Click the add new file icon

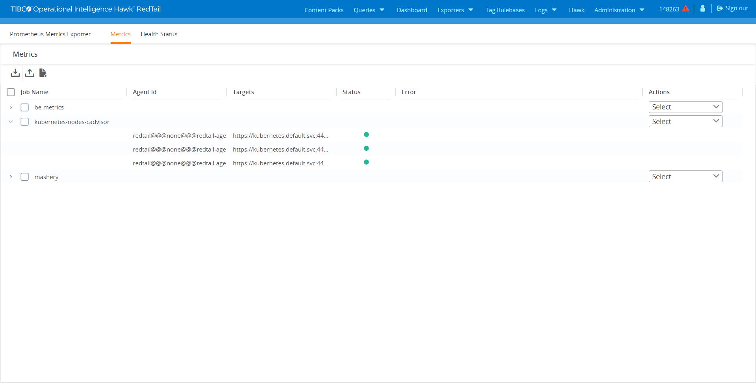pos(43,73)
